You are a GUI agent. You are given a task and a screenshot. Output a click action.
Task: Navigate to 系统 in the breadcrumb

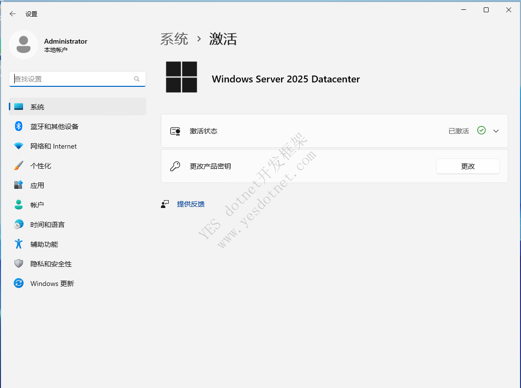(x=174, y=39)
